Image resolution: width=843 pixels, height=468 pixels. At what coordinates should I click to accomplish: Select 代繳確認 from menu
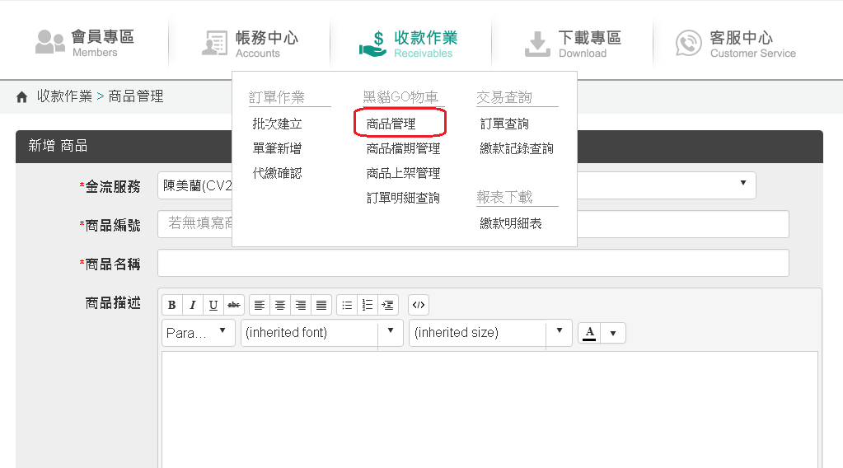coord(278,173)
